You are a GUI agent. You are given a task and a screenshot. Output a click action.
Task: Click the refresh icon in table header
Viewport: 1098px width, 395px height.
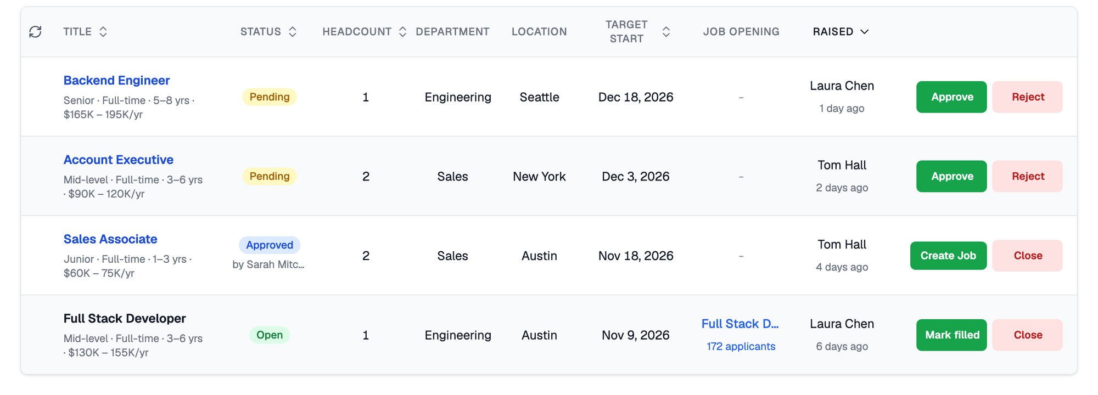point(35,32)
